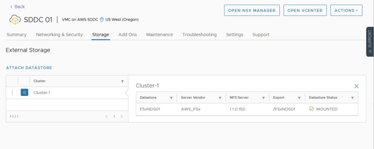Go back using the Back link
Screen dimensions: 374x149
[x=18, y=7]
